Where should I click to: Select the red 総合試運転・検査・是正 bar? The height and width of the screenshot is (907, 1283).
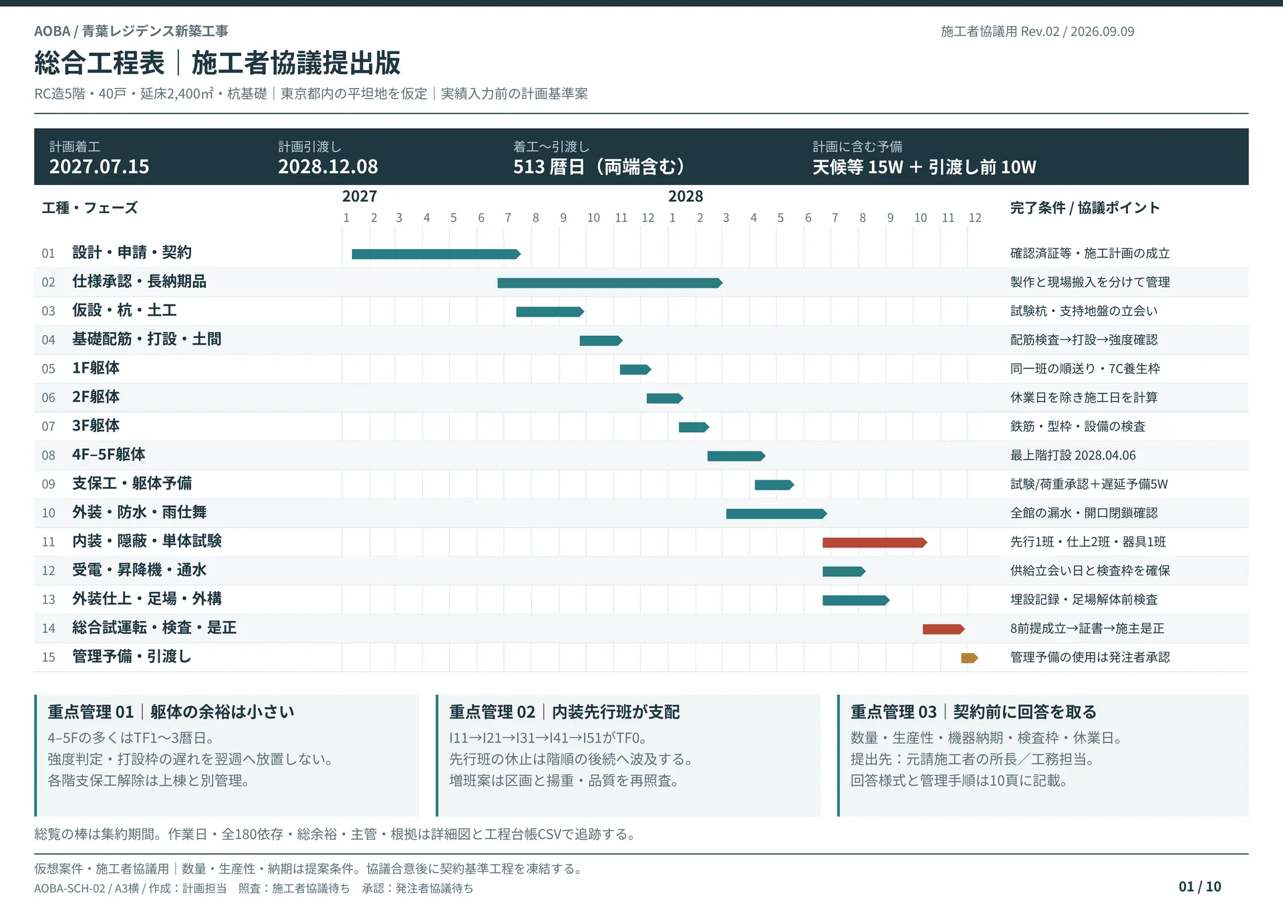[x=944, y=629]
